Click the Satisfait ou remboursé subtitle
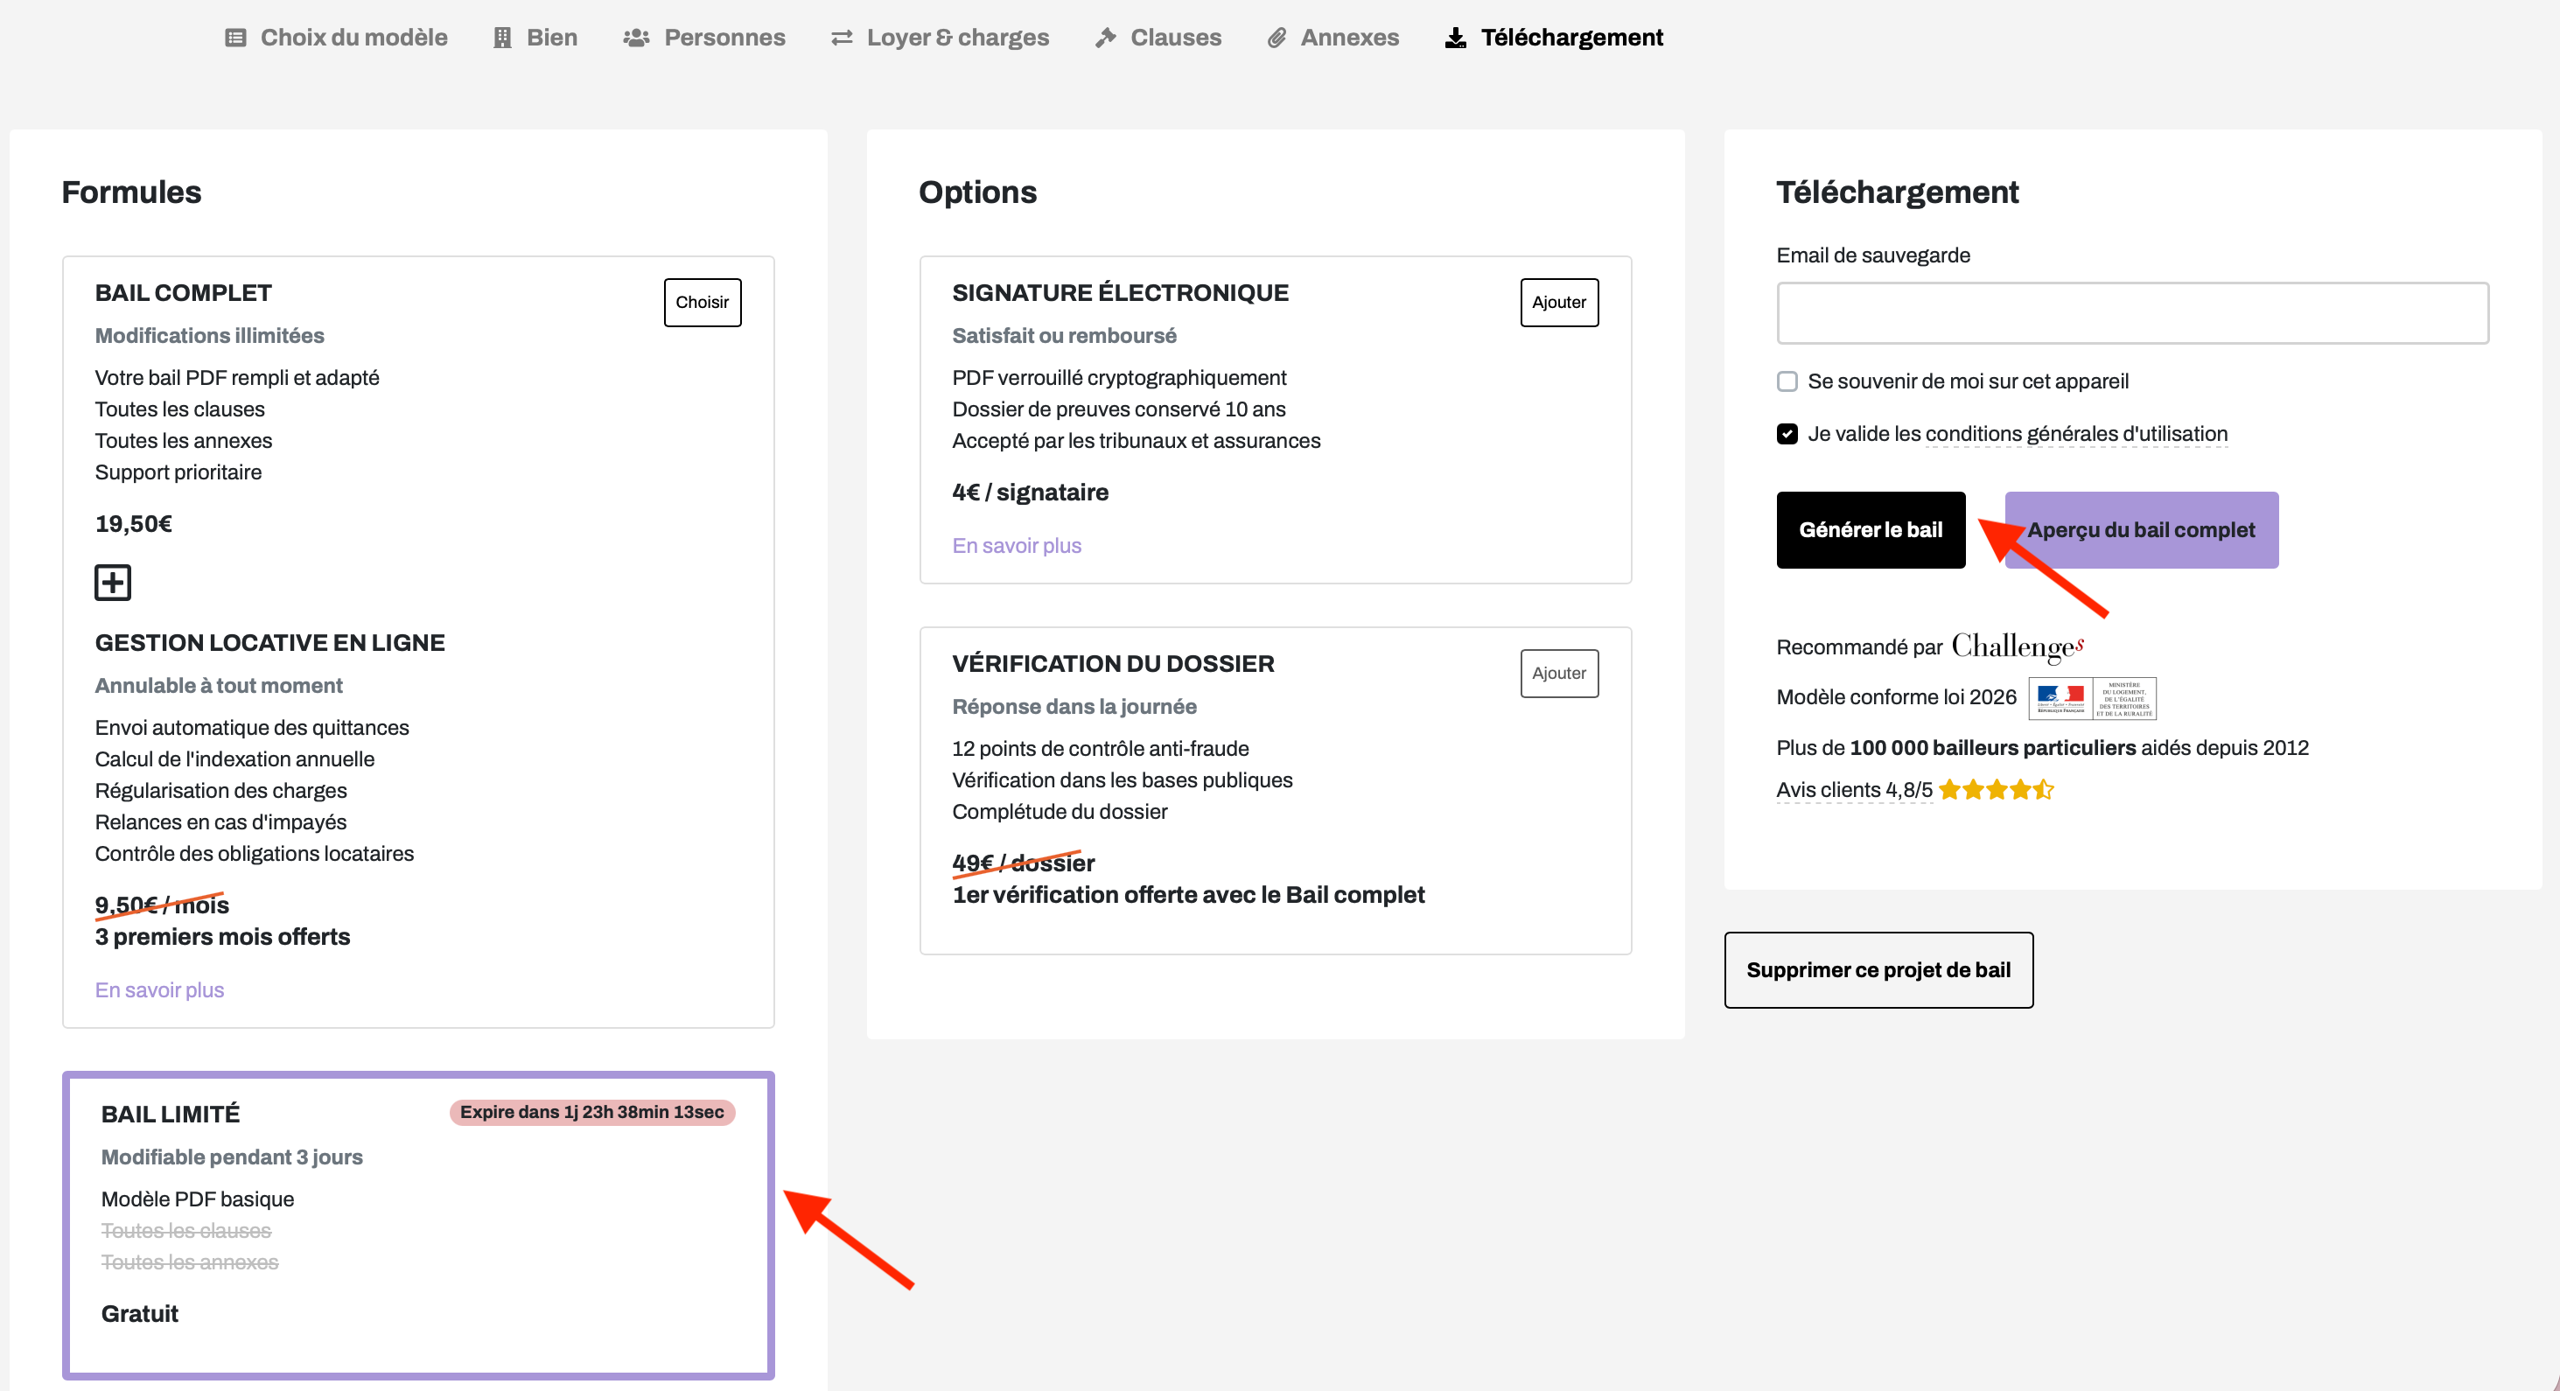The width and height of the screenshot is (2560, 1391). coord(1063,336)
